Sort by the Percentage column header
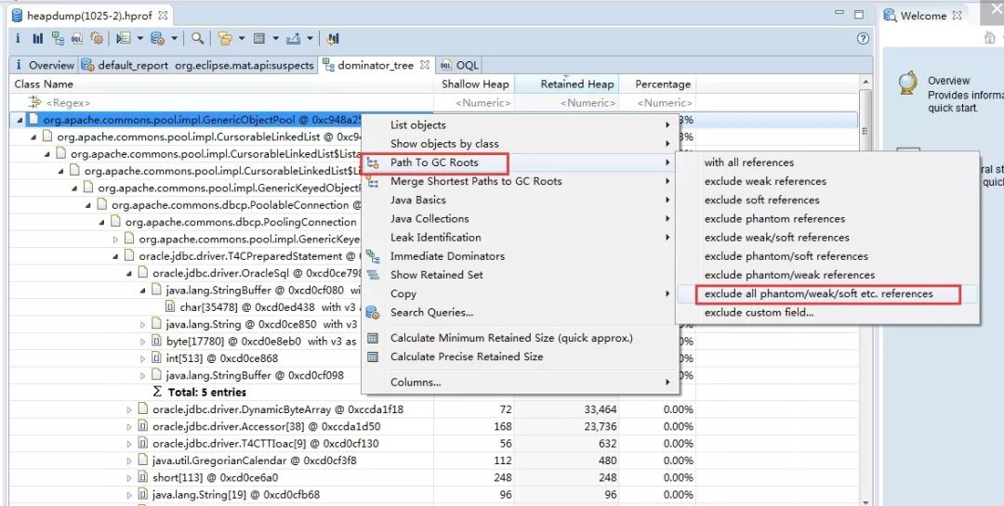The height and width of the screenshot is (506, 1004). pyautogui.click(x=657, y=84)
